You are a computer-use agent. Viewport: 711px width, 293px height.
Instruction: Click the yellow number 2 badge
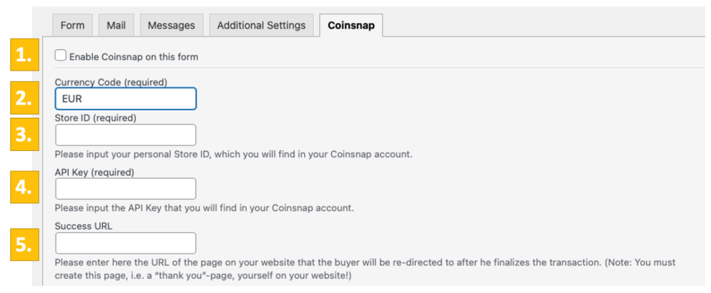25,98
